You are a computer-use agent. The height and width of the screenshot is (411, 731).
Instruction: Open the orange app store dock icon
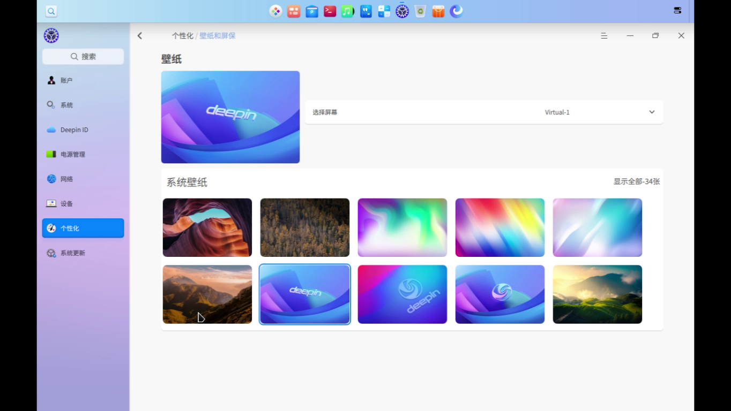[438, 11]
